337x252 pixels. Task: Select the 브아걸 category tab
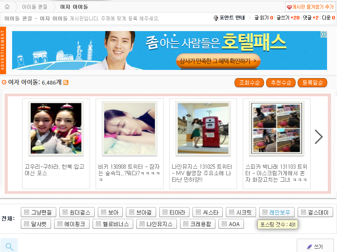(x=141, y=212)
